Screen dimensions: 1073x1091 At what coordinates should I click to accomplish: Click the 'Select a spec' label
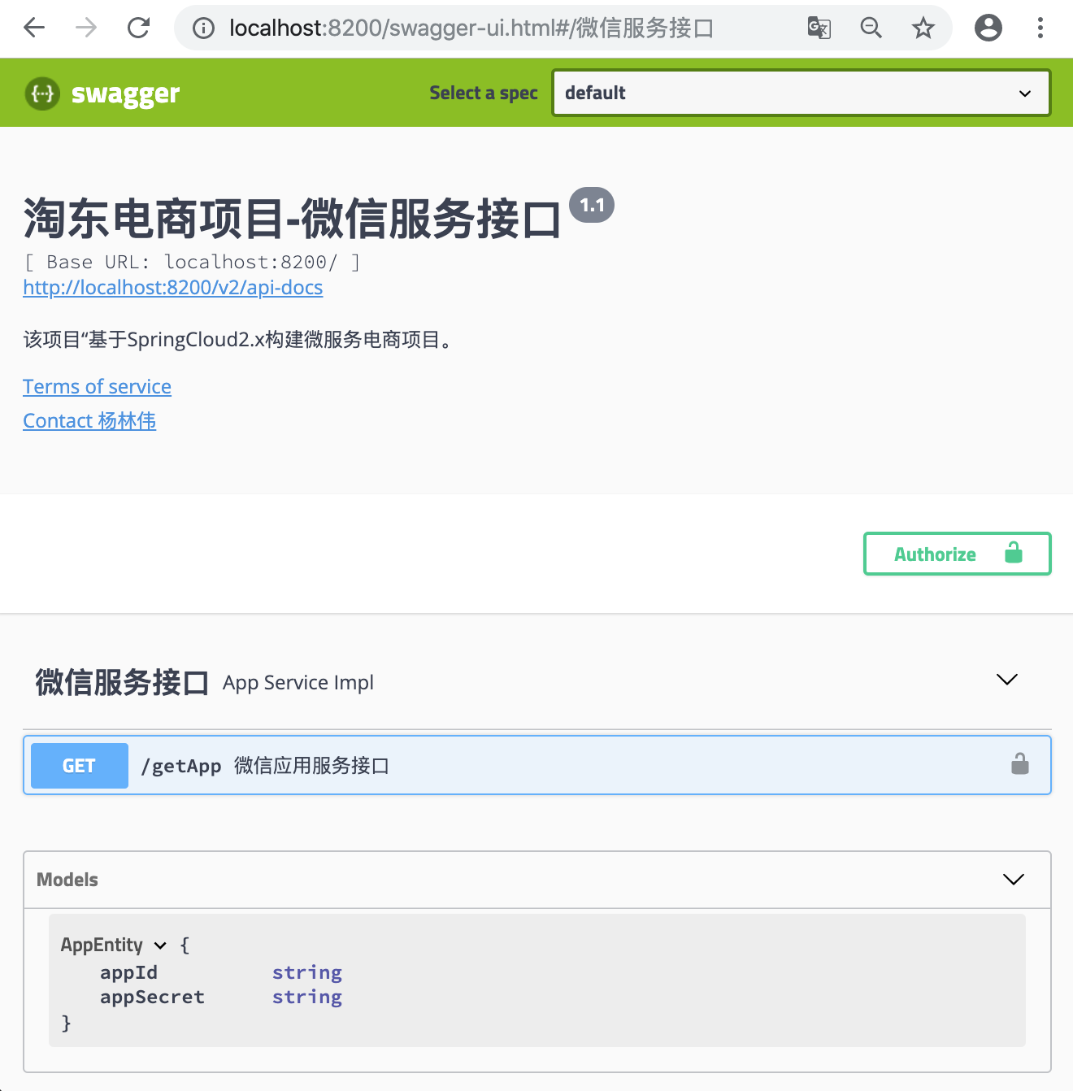click(x=484, y=93)
